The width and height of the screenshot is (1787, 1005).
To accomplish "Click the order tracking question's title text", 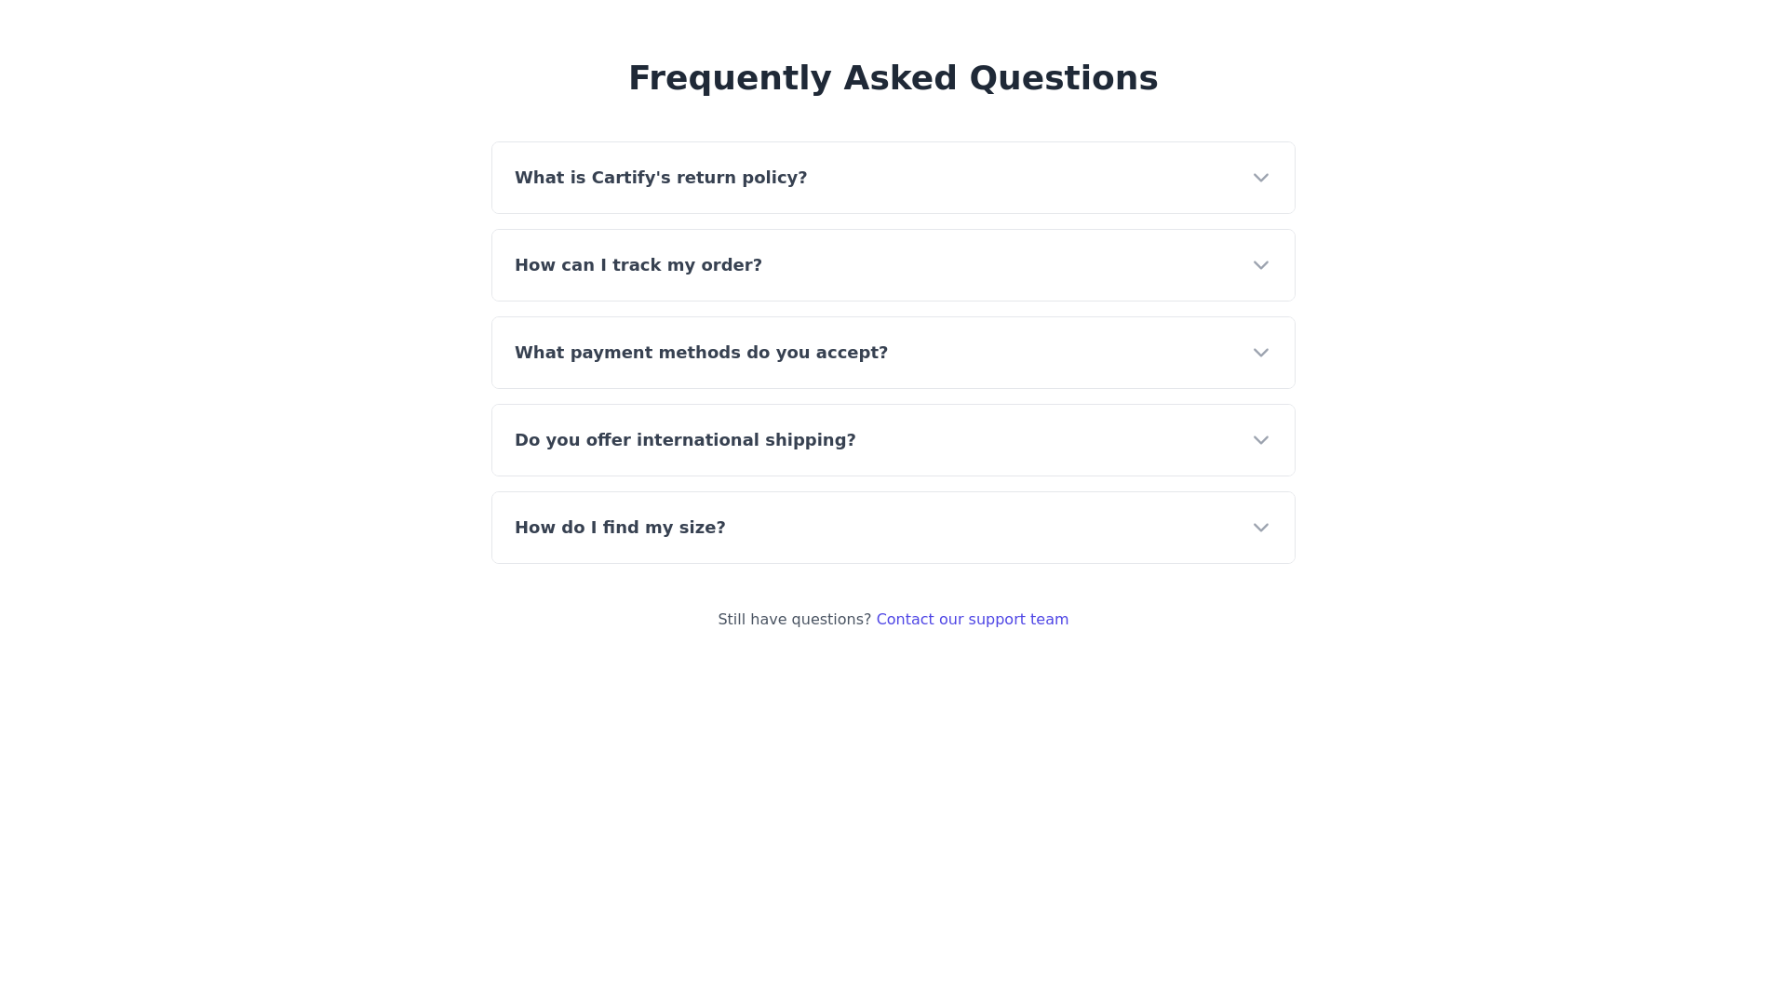I will tap(638, 265).
